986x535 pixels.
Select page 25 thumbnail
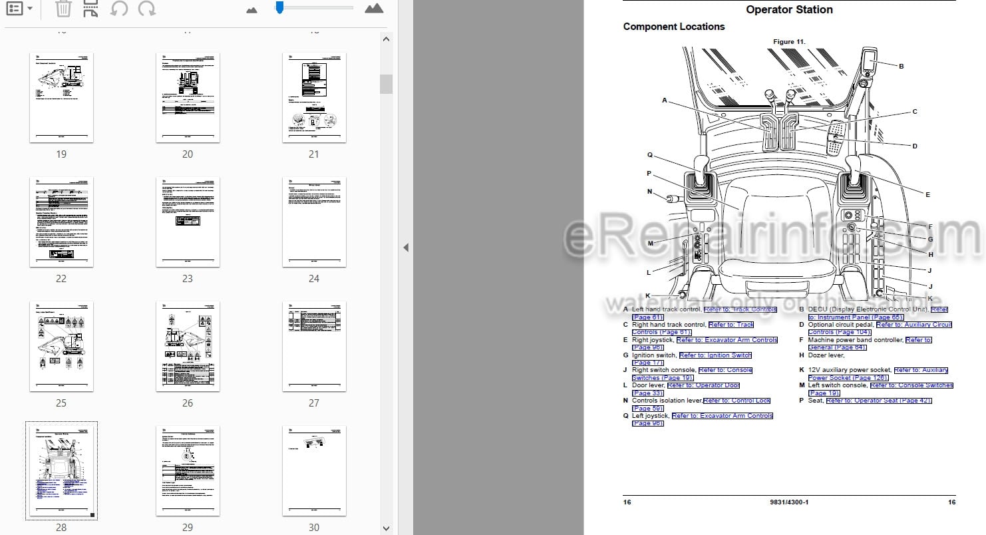(x=61, y=347)
